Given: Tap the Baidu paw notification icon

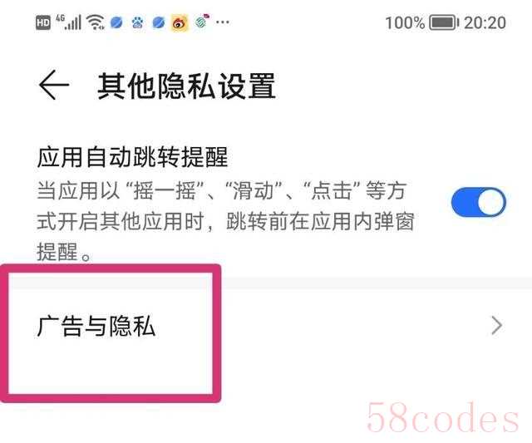Looking at the screenshot, I should click(x=137, y=22).
